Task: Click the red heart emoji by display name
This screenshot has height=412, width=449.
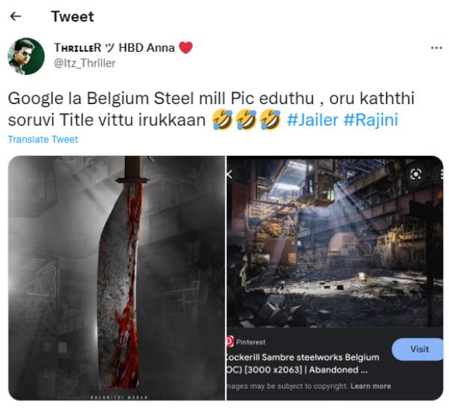Action: click(x=186, y=47)
